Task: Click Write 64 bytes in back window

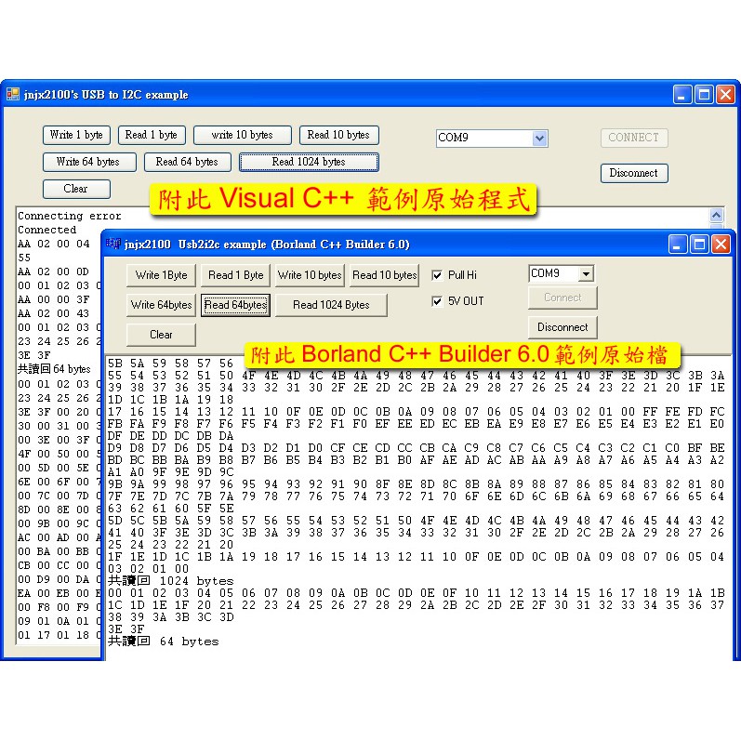Action: (88, 162)
